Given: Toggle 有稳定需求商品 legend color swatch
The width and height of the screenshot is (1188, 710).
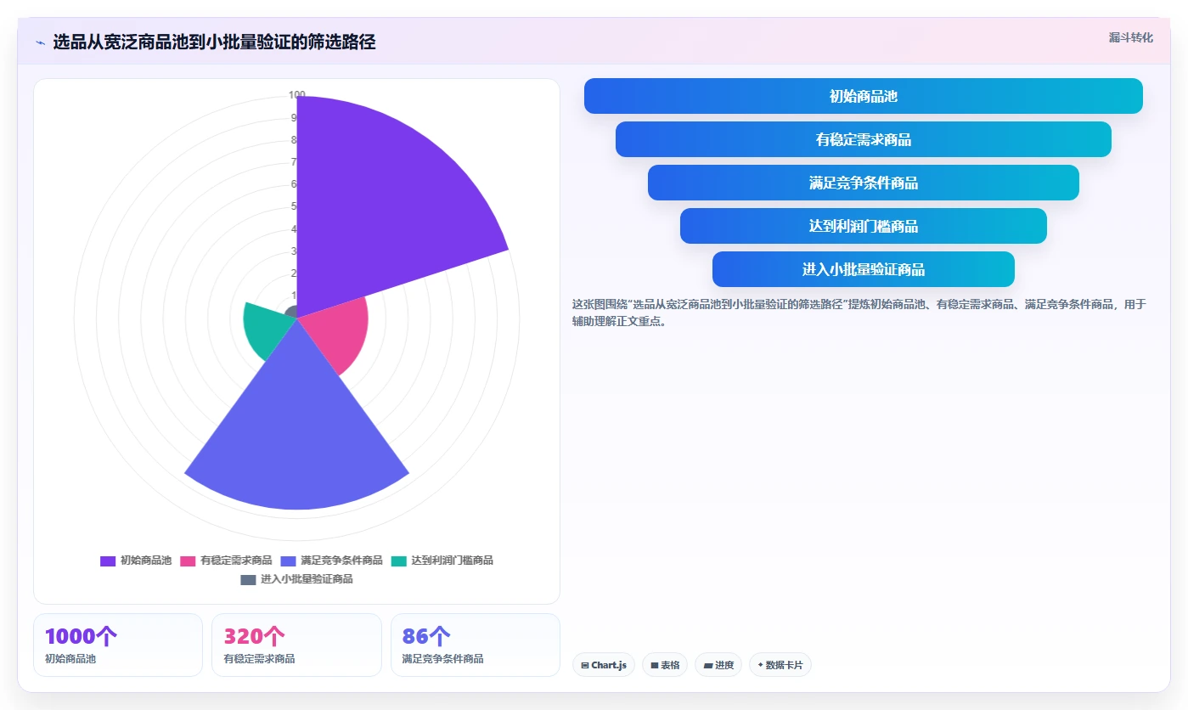Looking at the screenshot, I should click(188, 561).
